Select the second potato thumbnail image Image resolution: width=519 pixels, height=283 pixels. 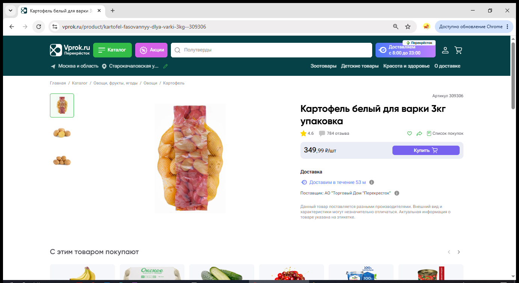[62, 132]
